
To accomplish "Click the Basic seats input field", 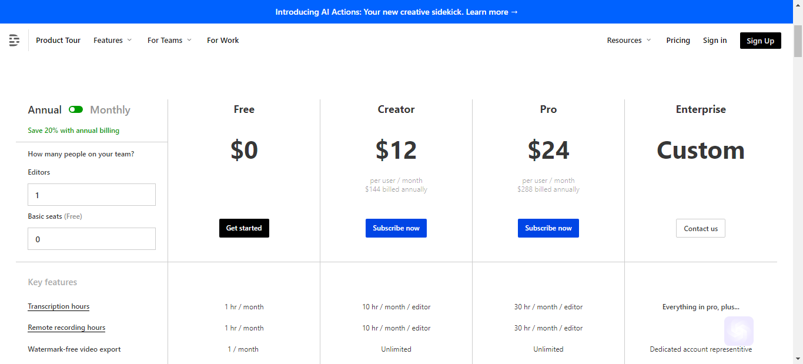I will (x=92, y=239).
